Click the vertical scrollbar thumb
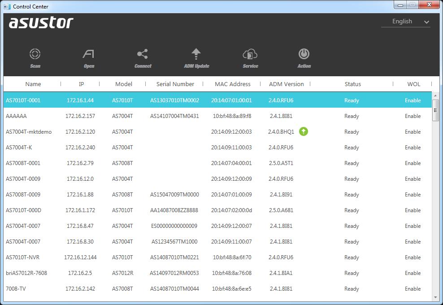 (x=435, y=110)
